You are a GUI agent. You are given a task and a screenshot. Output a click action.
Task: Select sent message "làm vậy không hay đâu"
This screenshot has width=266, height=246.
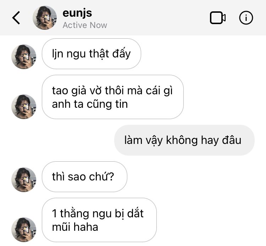[x=184, y=140]
